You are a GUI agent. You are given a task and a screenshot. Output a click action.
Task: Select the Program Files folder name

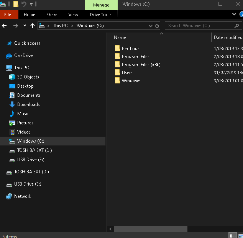[136, 57]
